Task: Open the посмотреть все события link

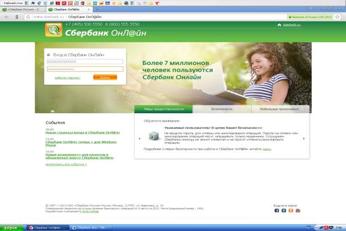Action: click(66, 164)
